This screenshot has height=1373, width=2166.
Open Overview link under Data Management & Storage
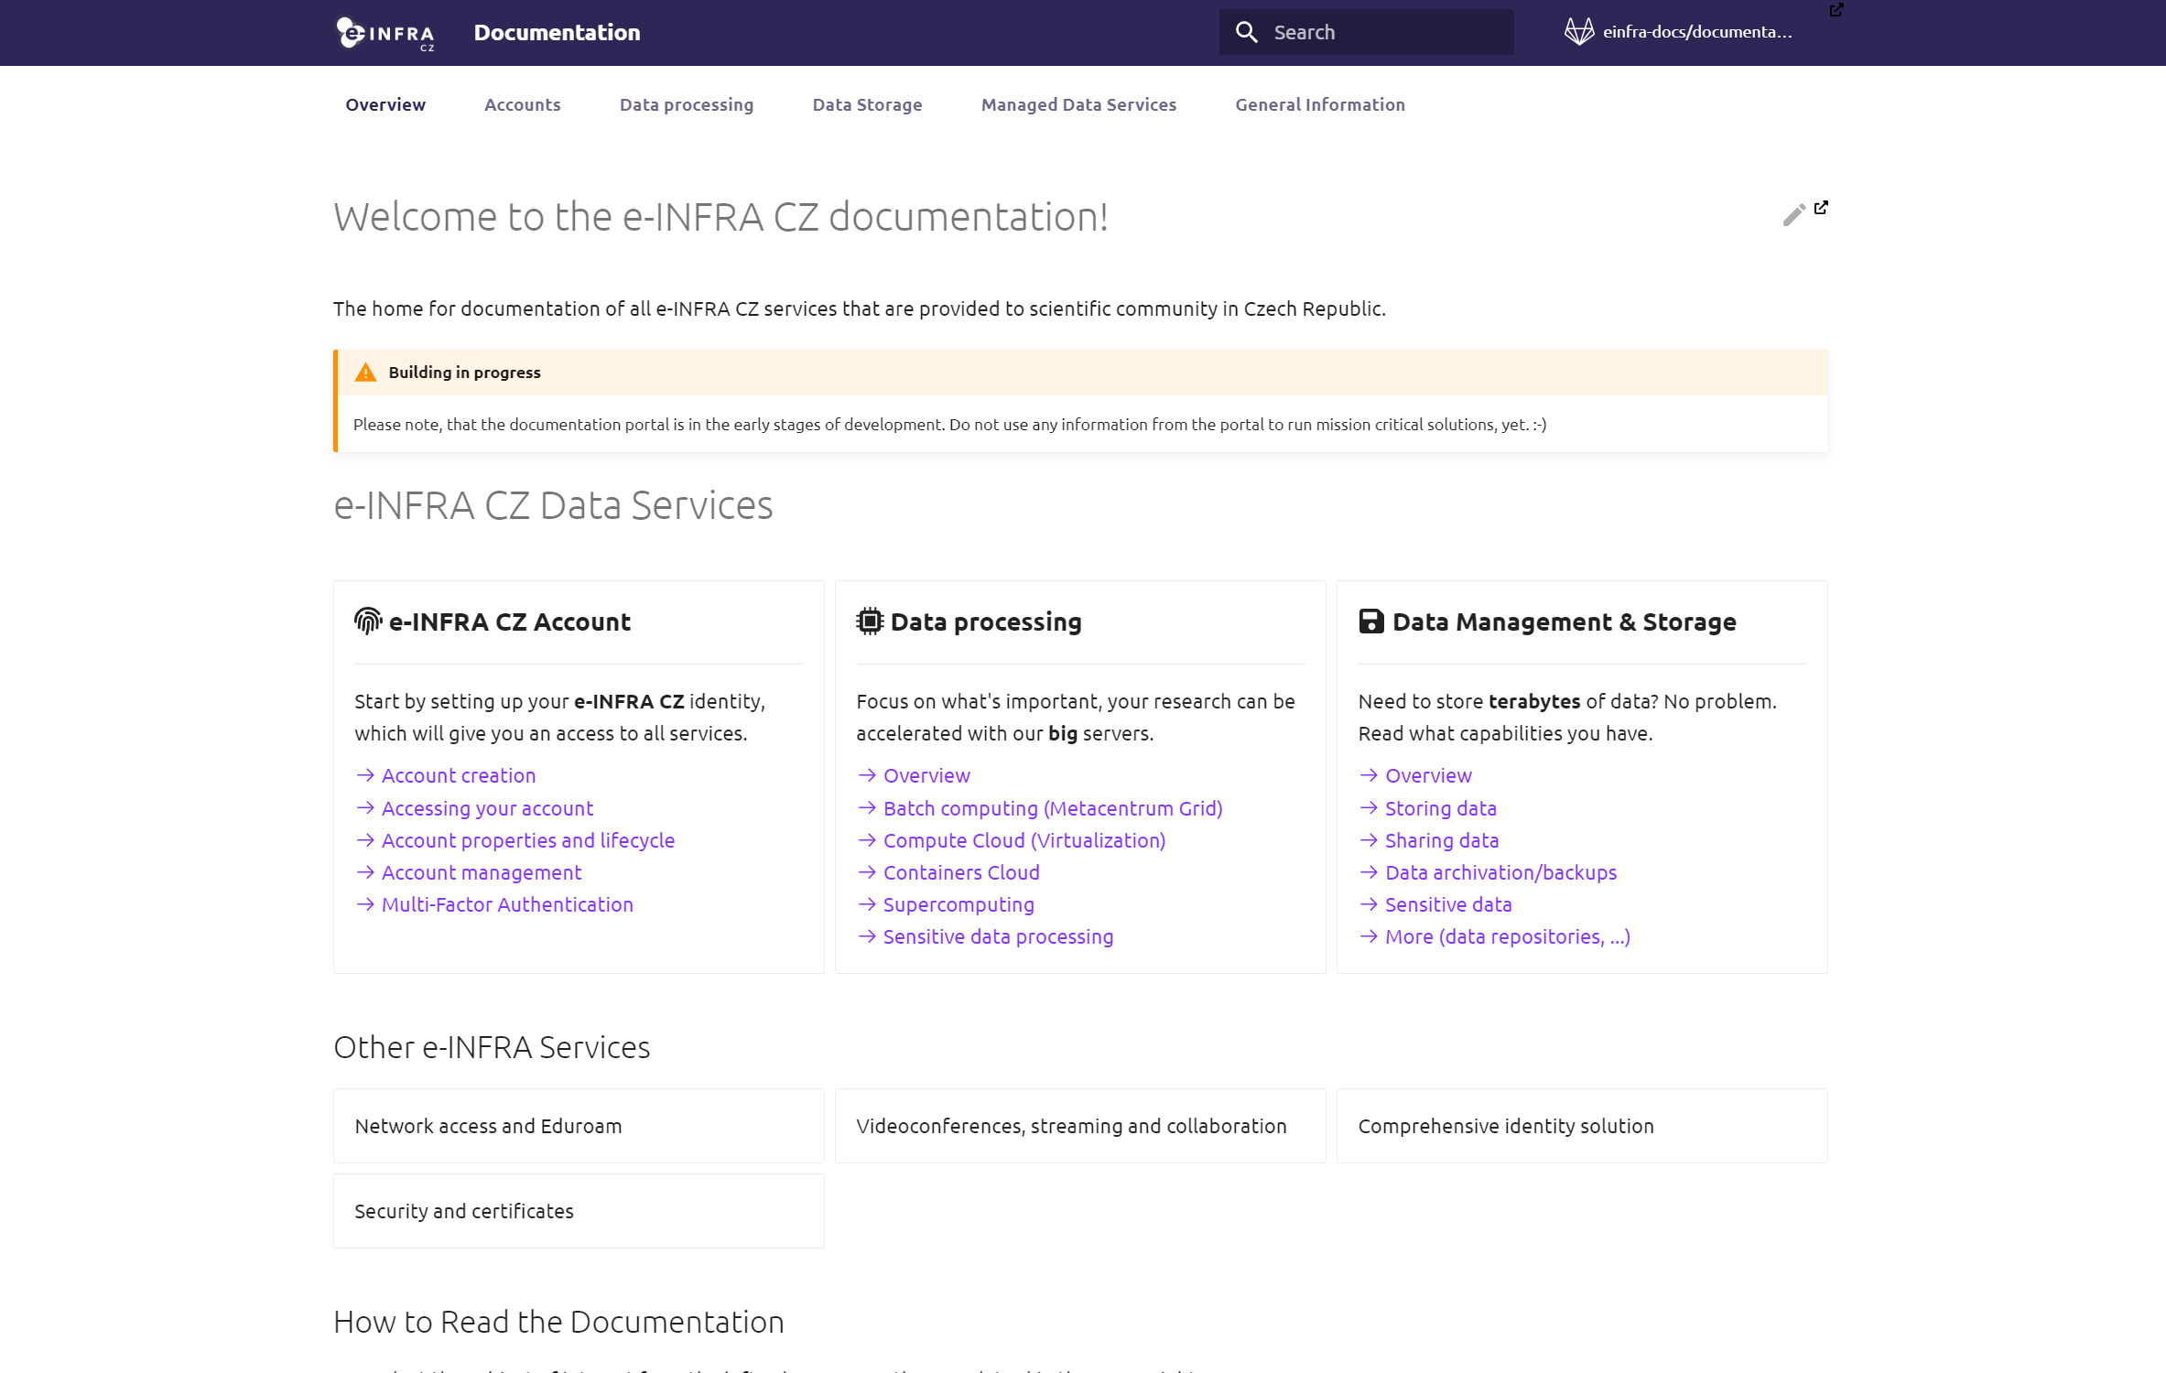1428,775
